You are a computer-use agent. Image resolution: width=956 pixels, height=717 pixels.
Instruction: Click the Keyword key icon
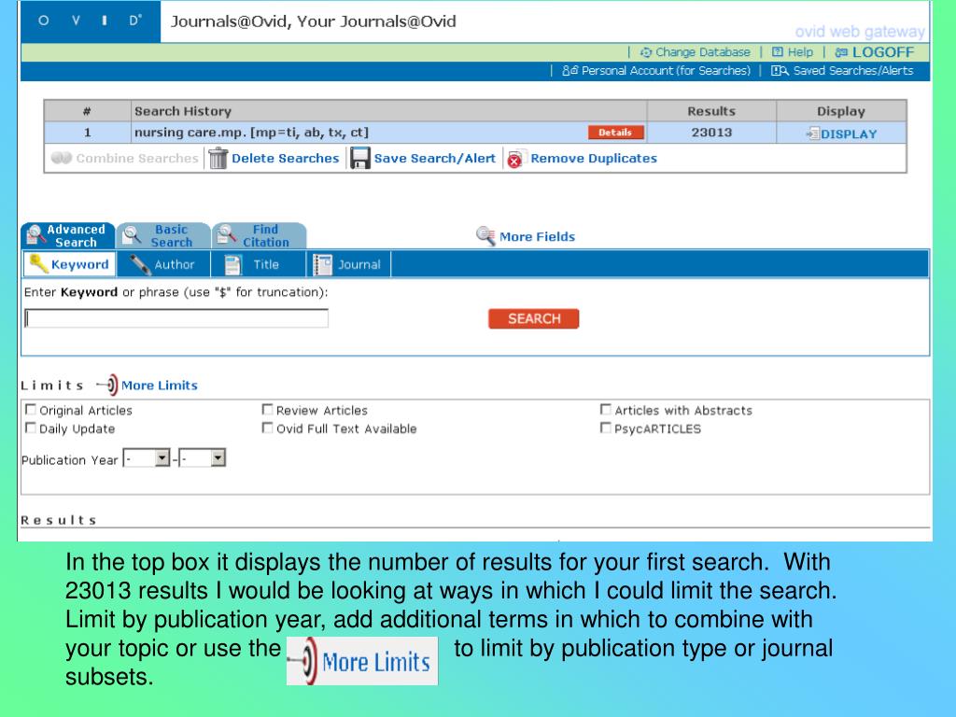point(38,264)
